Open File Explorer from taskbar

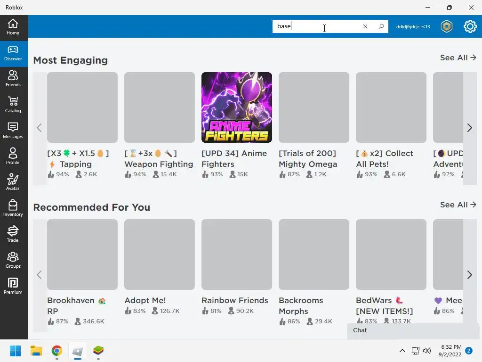point(36,351)
